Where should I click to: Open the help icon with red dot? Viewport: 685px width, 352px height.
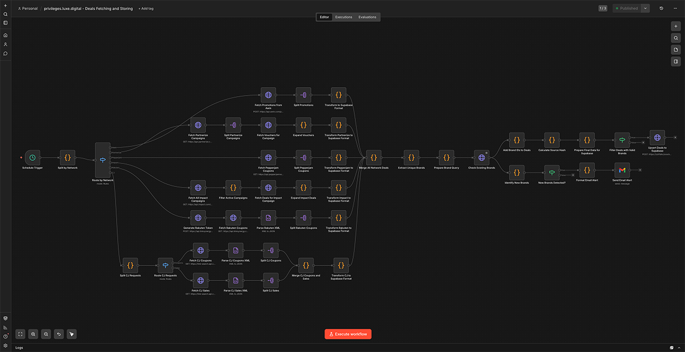[5, 337]
